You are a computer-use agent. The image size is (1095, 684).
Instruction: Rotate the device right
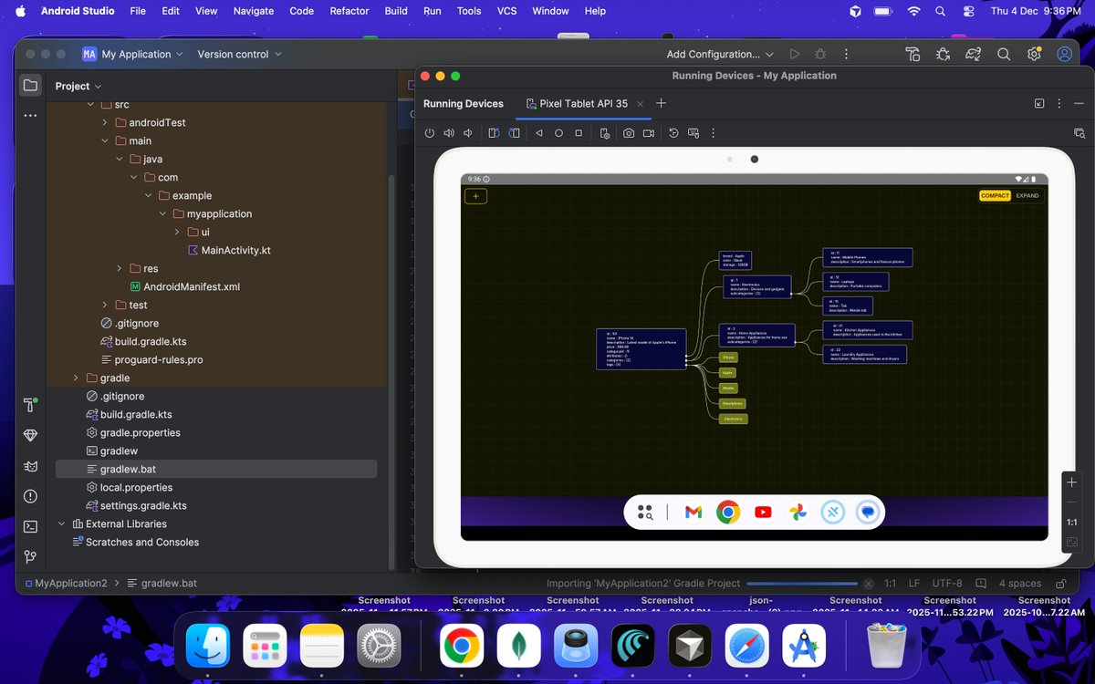(x=514, y=133)
